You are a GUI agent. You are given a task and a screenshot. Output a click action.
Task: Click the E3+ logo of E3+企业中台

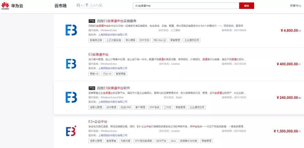point(71,131)
